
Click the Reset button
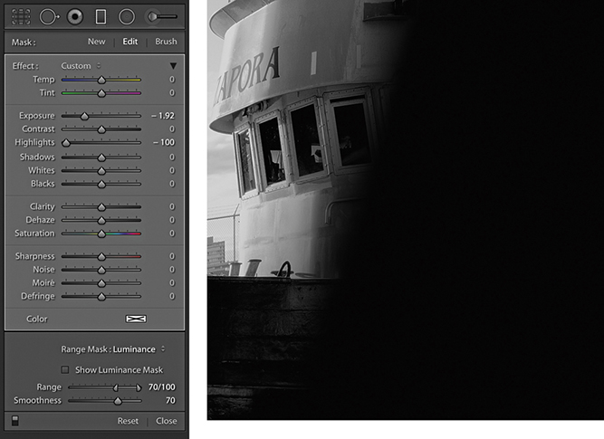coord(128,421)
